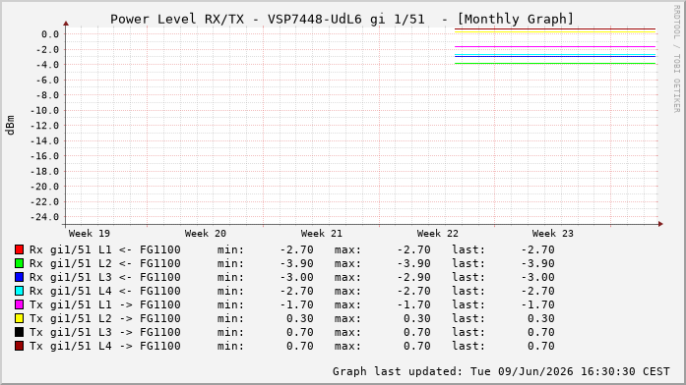The image size is (686, 385).
Task: Click the red Rx L1 legend swatch
Action: 20,249
